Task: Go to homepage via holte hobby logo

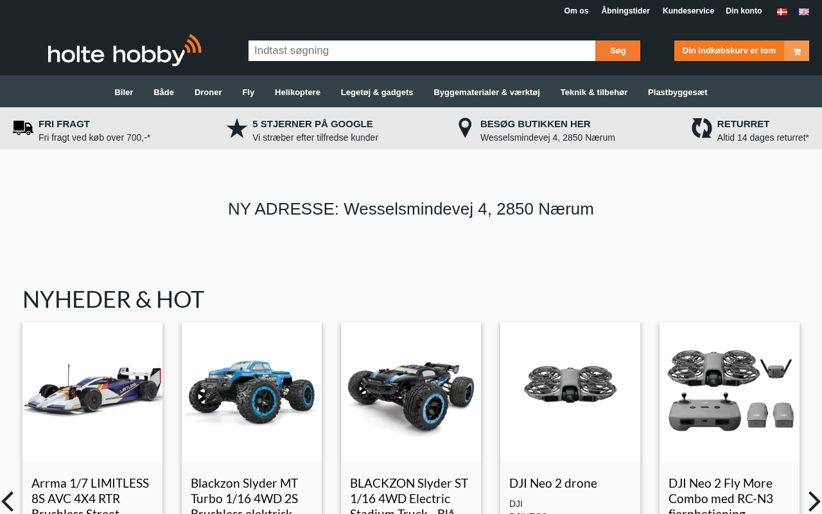Action: click(x=125, y=50)
